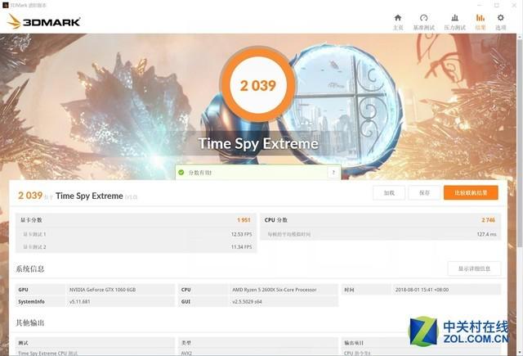Click the question mark help button
Image resolution: width=523 pixels, height=356 pixels.
pyautogui.click(x=333, y=173)
